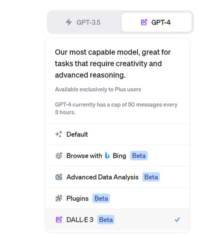The width and height of the screenshot is (224, 236).
Task: Click the blue checkmark on DALL·E 3
Action: [177, 220]
